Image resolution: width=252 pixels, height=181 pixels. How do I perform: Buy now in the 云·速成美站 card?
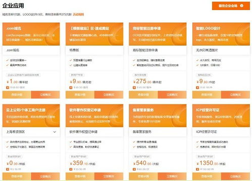[x=109, y=95]
